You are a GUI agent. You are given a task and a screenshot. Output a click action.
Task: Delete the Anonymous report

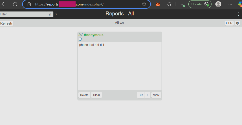[84, 95]
